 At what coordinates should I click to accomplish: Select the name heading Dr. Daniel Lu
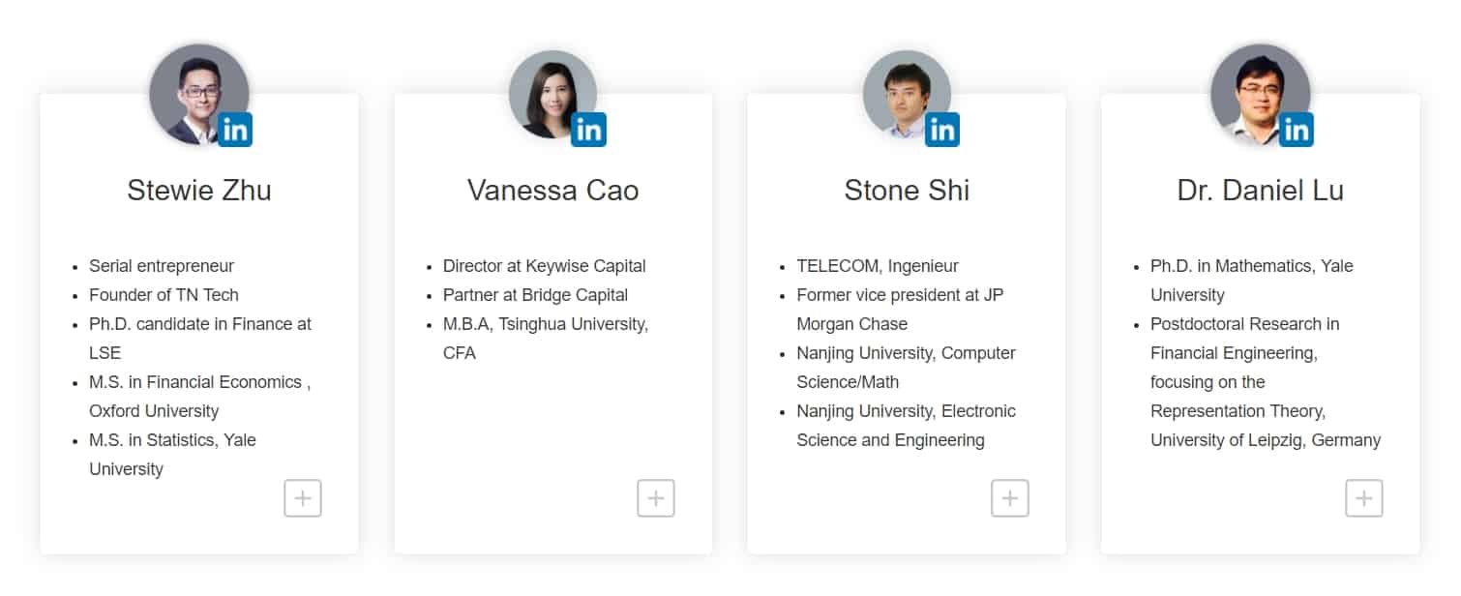click(1261, 190)
